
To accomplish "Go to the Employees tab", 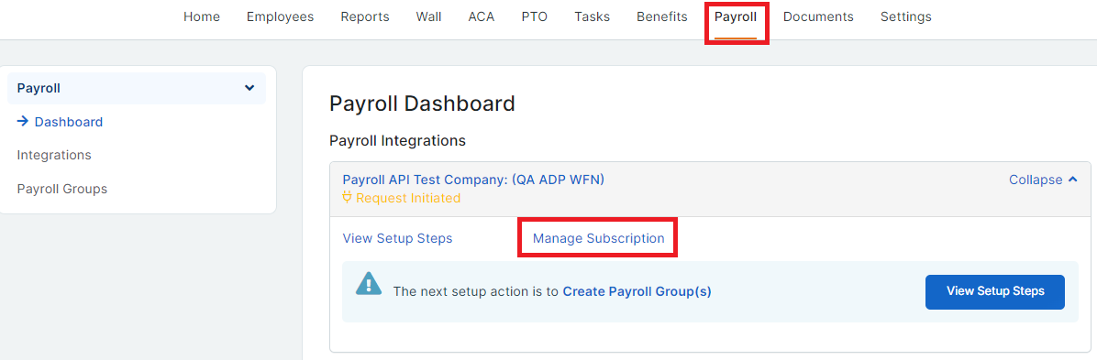I will [280, 16].
